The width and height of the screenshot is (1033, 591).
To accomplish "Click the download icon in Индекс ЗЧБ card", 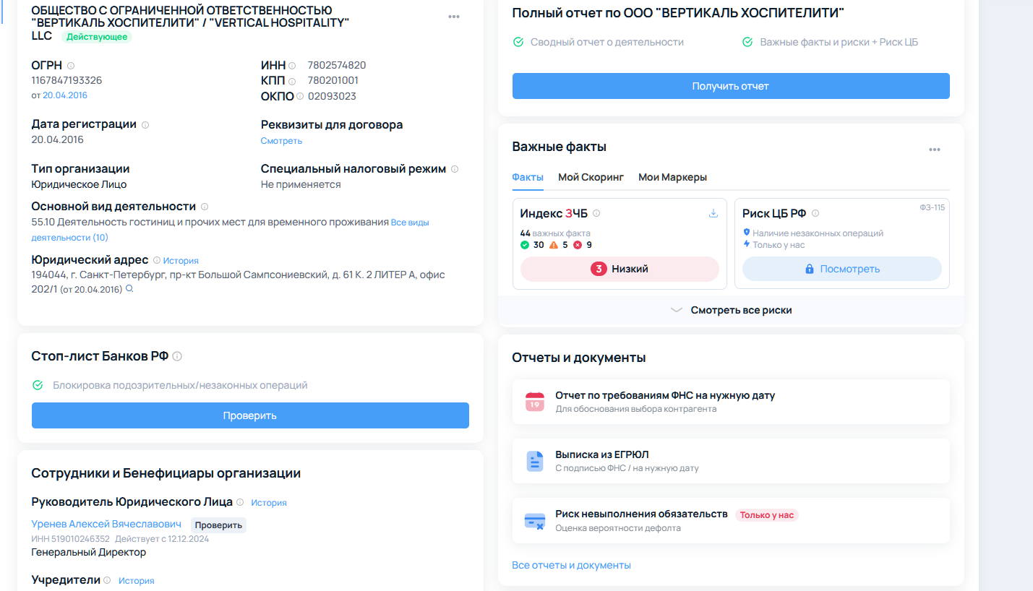I will pos(713,213).
